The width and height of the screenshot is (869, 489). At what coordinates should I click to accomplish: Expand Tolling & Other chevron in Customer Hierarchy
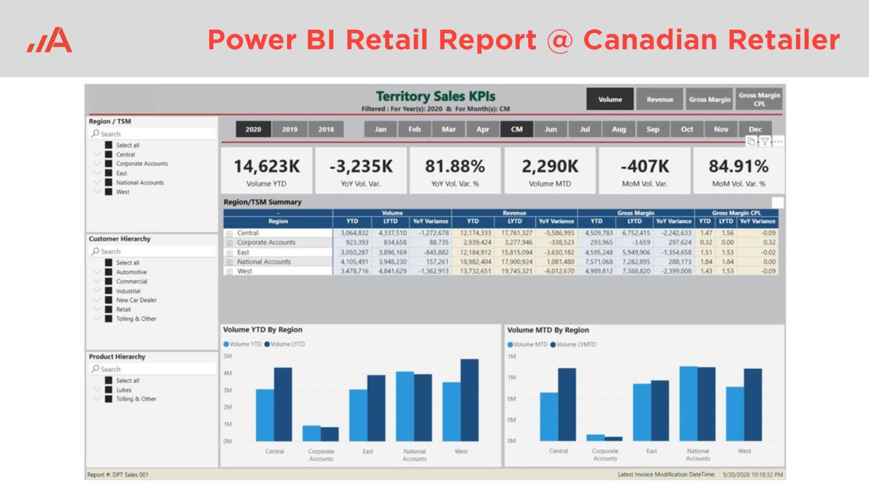tap(97, 319)
